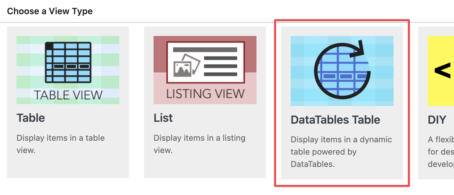Click the DIY card description text

coord(441,152)
